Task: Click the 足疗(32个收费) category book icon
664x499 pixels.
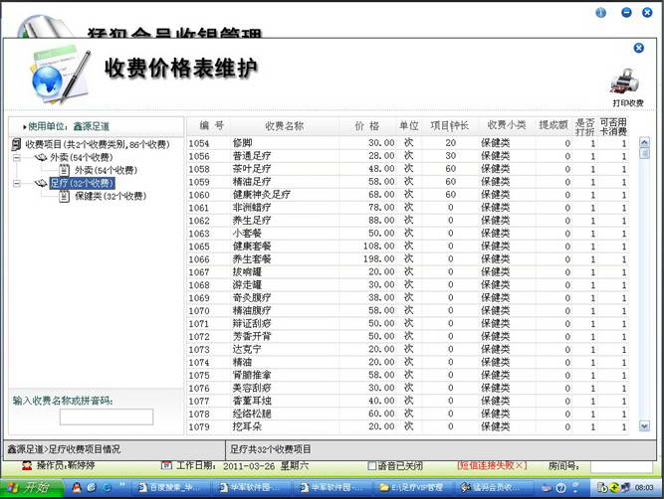Action: [x=41, y=183]
